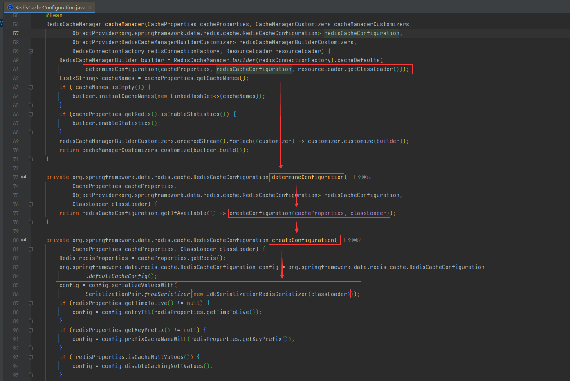The width and height of the screenshot is (570, 381).
Task: Click the @Bean annotation on line 55
Action: point(54,16)
